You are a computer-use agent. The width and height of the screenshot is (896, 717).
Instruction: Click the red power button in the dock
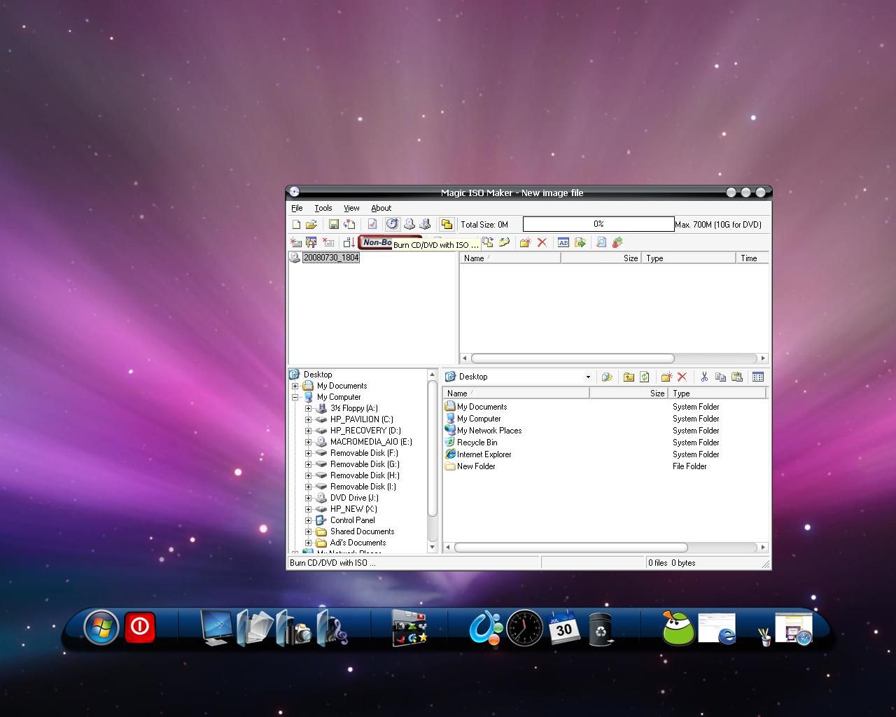pos(139,627)
